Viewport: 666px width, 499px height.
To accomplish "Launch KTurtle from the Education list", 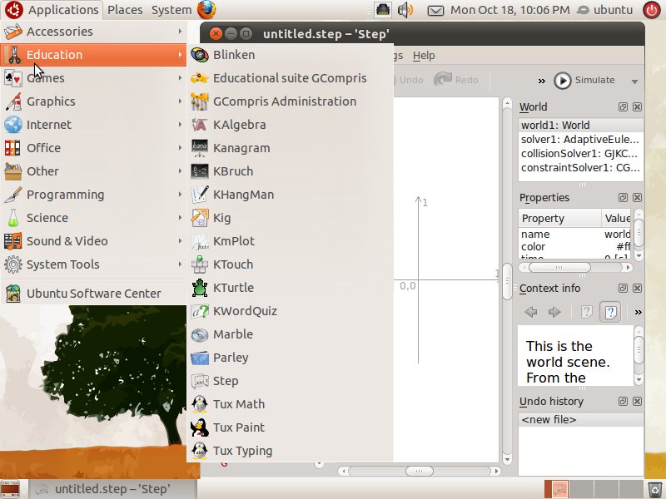I will (x=290, y=288).
